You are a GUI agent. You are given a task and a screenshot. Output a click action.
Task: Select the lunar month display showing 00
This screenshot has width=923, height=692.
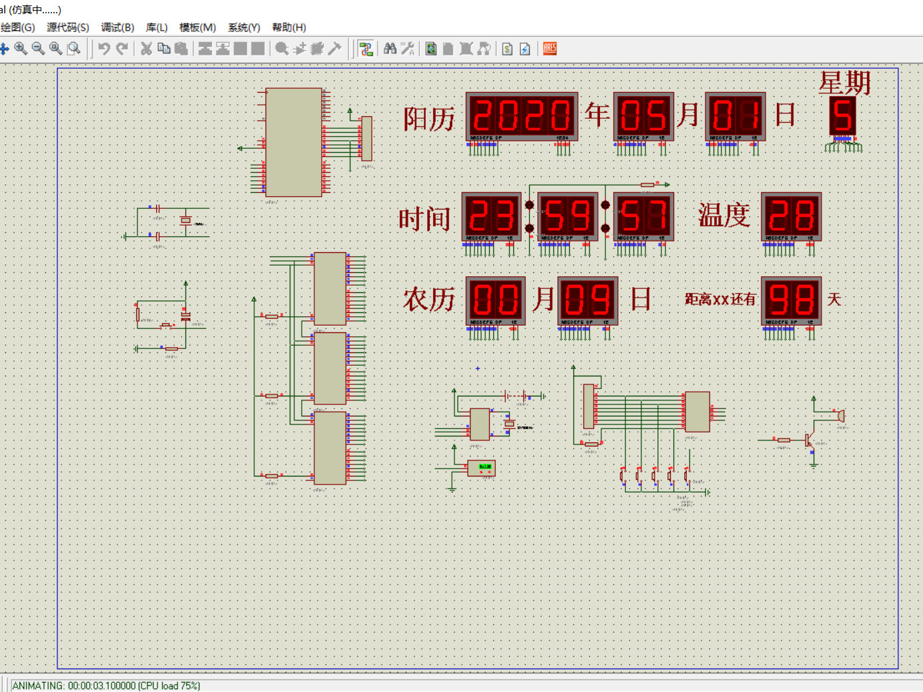pos(496,301)
